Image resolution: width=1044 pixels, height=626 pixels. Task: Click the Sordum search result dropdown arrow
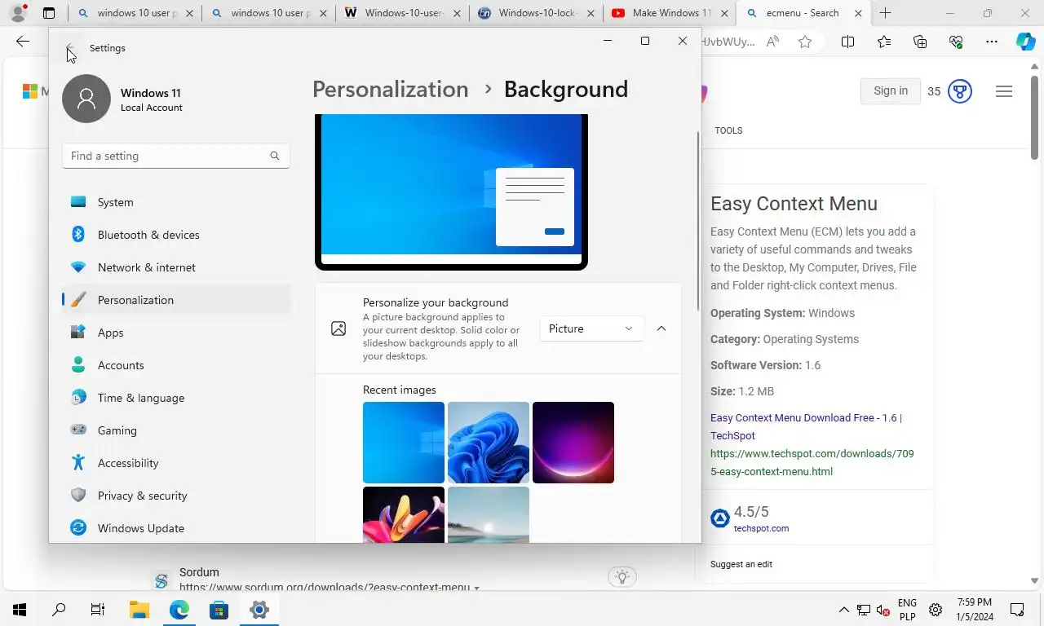pos(477,588)
